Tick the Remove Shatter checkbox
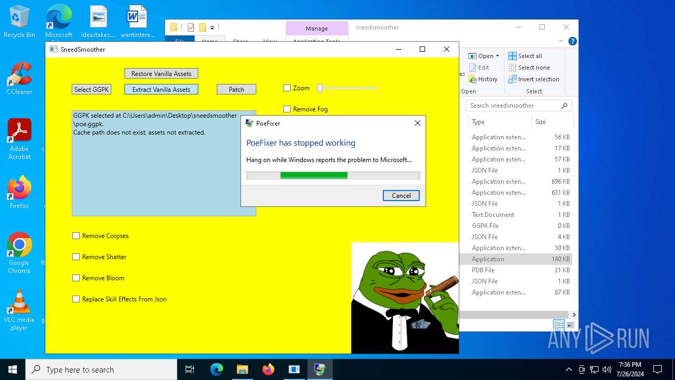 click(76, 257)
